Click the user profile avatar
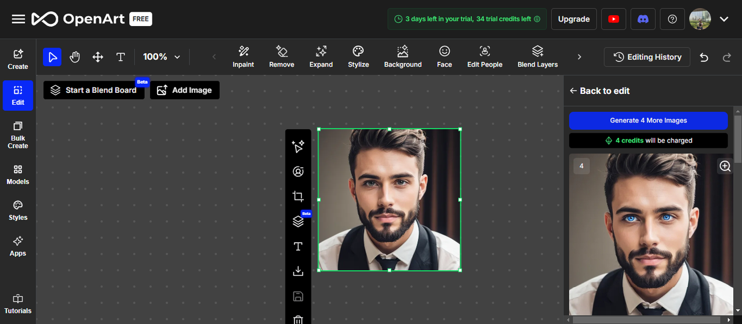The image size is (742, 324). pos(700,19)
